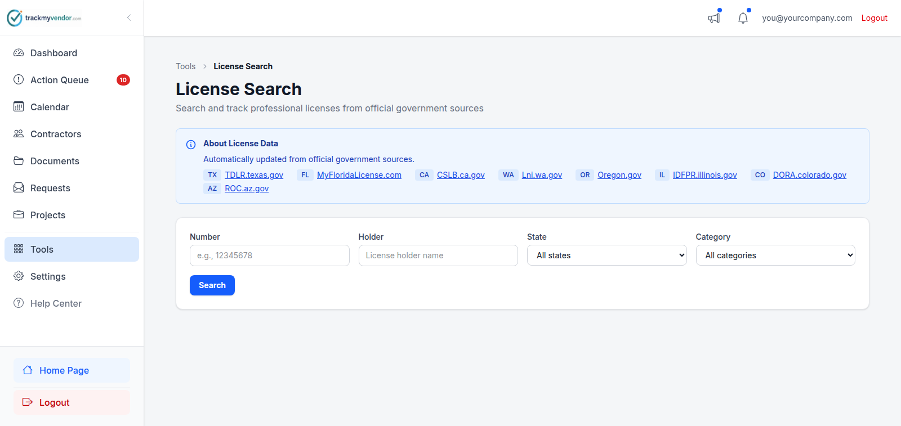
Task: Click the Action Queue alert icon
Action: coord(19,80)
